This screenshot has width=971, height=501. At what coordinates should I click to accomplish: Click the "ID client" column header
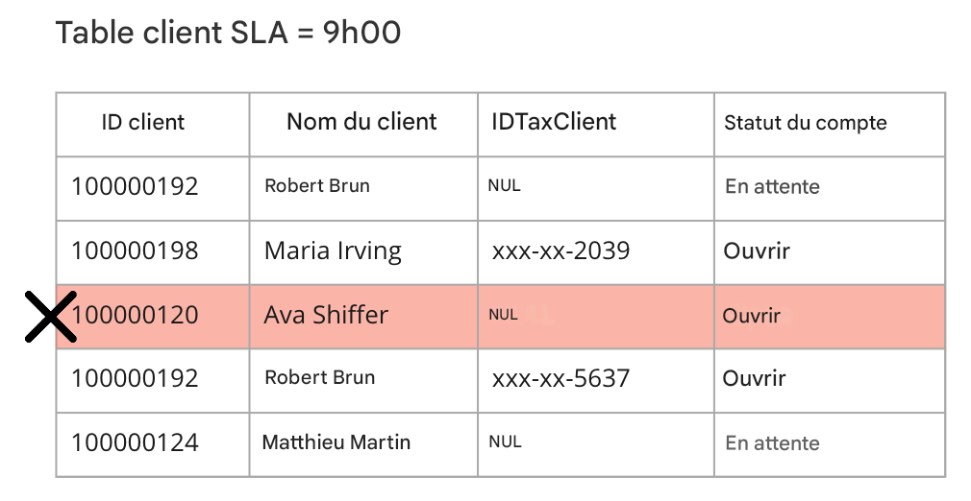point(143,122)
